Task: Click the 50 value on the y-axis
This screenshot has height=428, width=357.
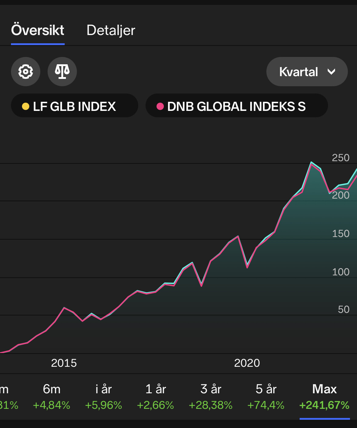Action: 344,310
